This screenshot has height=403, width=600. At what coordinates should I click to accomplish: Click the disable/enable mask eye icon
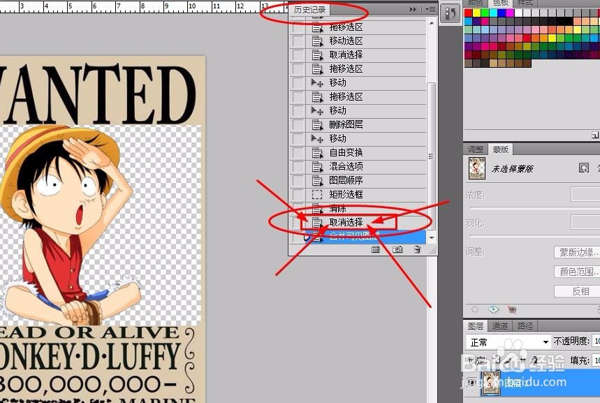click(x=512, y=309)
